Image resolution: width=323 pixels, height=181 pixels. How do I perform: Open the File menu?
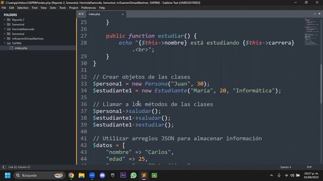pos(4,8)
